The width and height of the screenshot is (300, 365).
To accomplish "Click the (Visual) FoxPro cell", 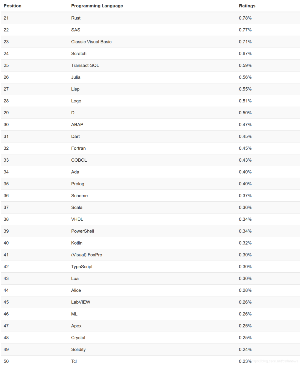I will (x=87, y=255).
